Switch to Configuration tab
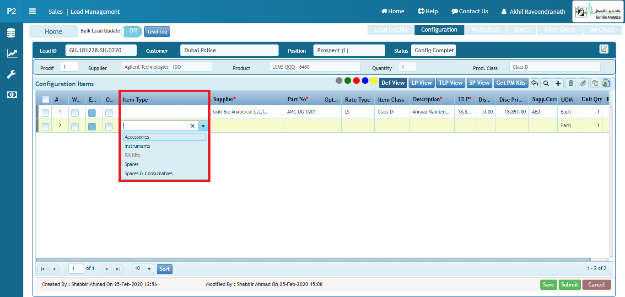The height and width of the screenshot is (297, 625). point(439,30)
